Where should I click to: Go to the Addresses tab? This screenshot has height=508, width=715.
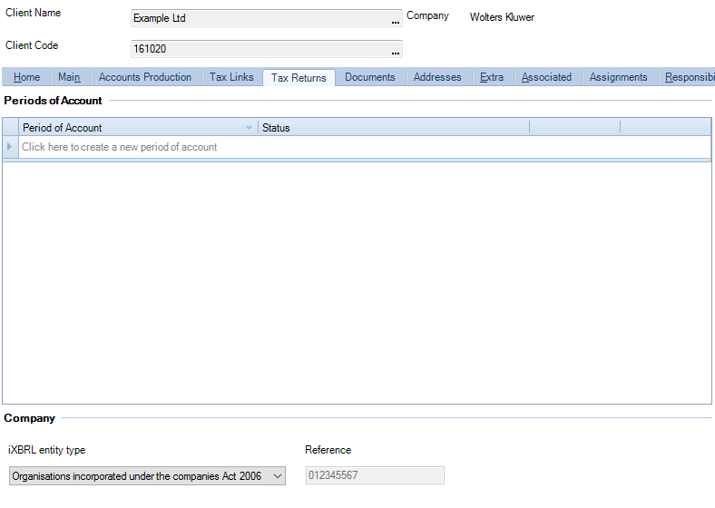point(437,77)
